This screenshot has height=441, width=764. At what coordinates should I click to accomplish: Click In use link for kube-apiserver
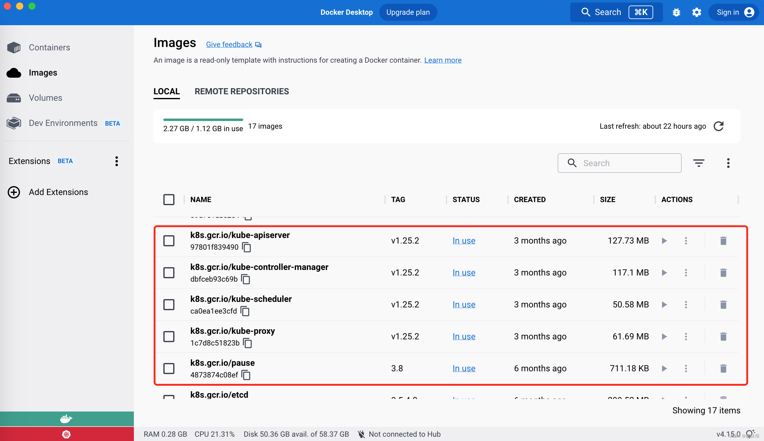point(464,241)
